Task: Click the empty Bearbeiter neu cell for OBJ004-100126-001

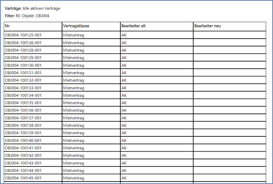Action: [x=229, y=43]
